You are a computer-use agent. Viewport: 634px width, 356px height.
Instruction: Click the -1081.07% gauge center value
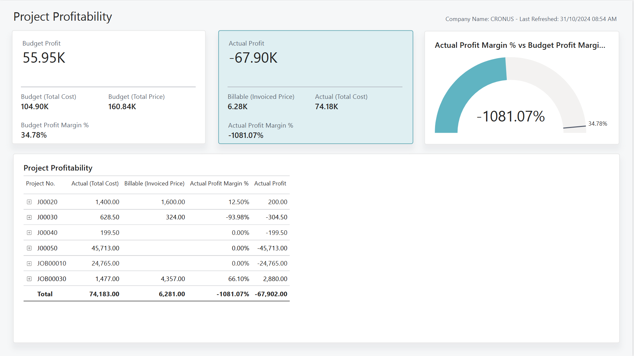[511, 116]
